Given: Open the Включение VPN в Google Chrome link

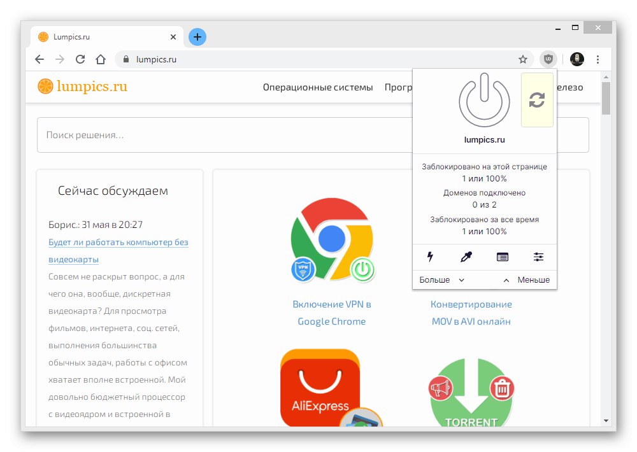Looking at the screenshot, I should (x=331, y=313).
